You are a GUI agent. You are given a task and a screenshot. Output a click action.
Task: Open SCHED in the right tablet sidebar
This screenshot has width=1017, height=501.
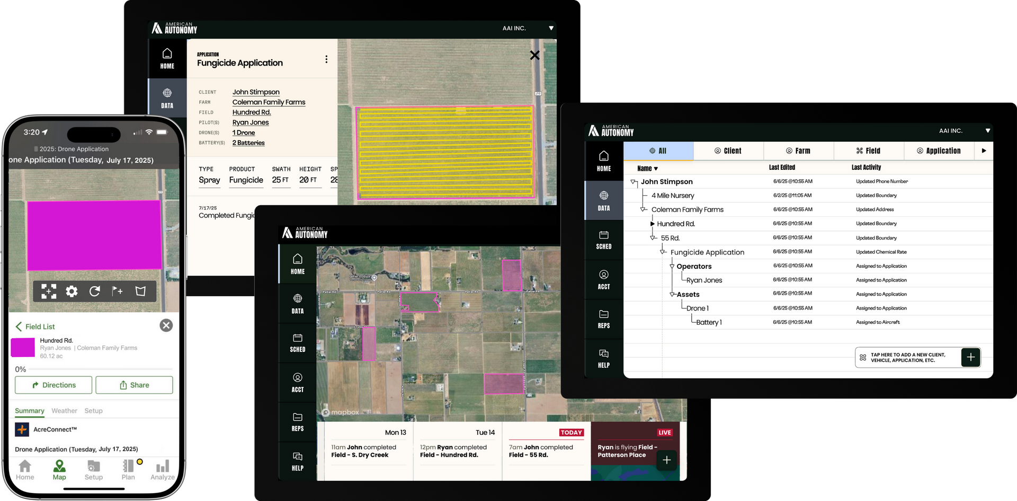coord(603,240)
